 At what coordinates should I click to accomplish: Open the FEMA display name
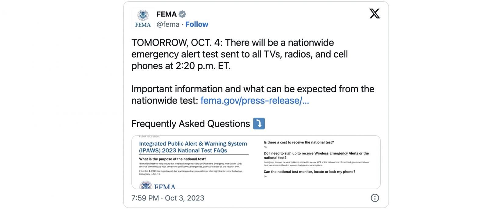click(167, 14)
